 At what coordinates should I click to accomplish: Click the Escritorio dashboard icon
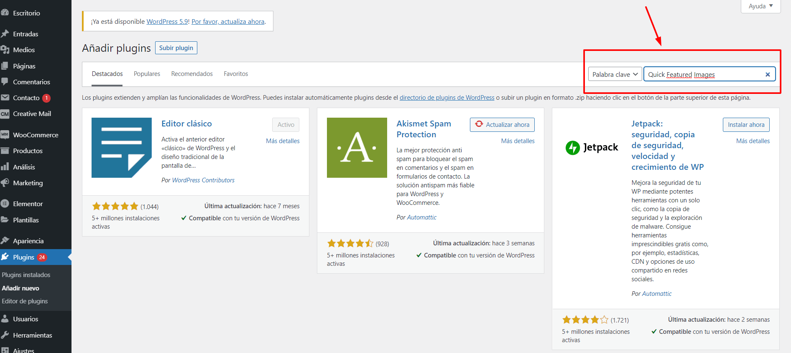click(x=5, y=13)
